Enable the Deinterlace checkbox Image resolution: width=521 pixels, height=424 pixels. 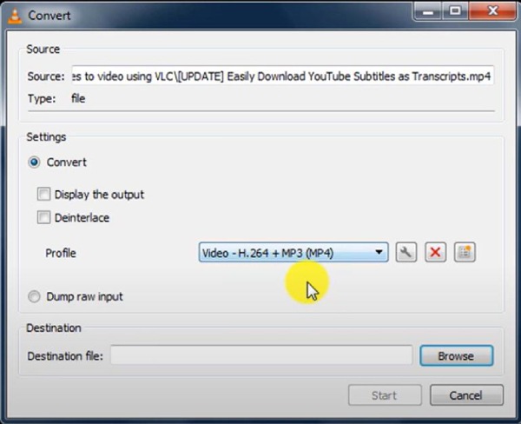coord(44,217)
